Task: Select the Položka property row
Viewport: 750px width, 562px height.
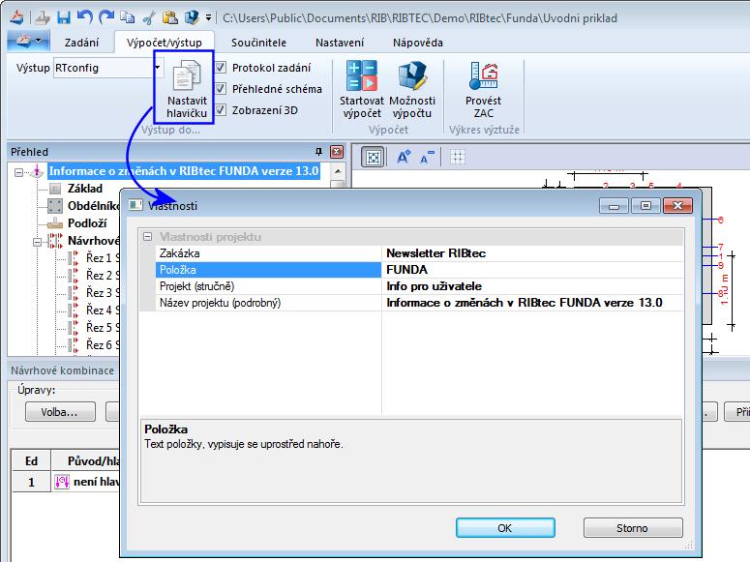Action: 268,270
